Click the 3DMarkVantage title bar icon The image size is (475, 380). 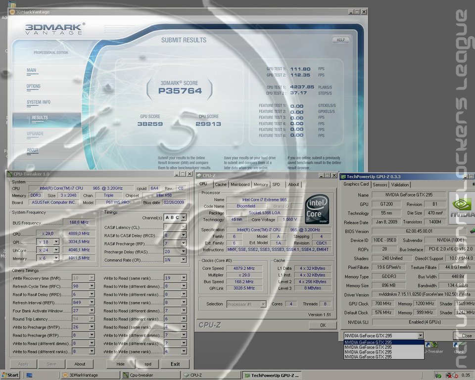click(12, 12)
